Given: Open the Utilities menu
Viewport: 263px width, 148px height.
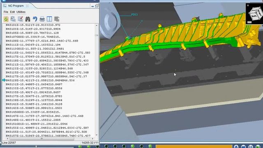Looking at the screenshot, I should click(x=21, y=12).
